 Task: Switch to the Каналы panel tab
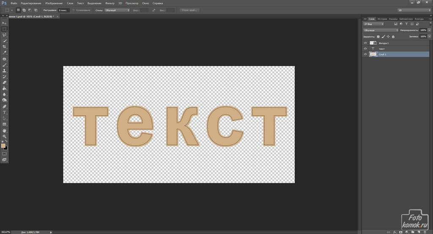point(393,19)
